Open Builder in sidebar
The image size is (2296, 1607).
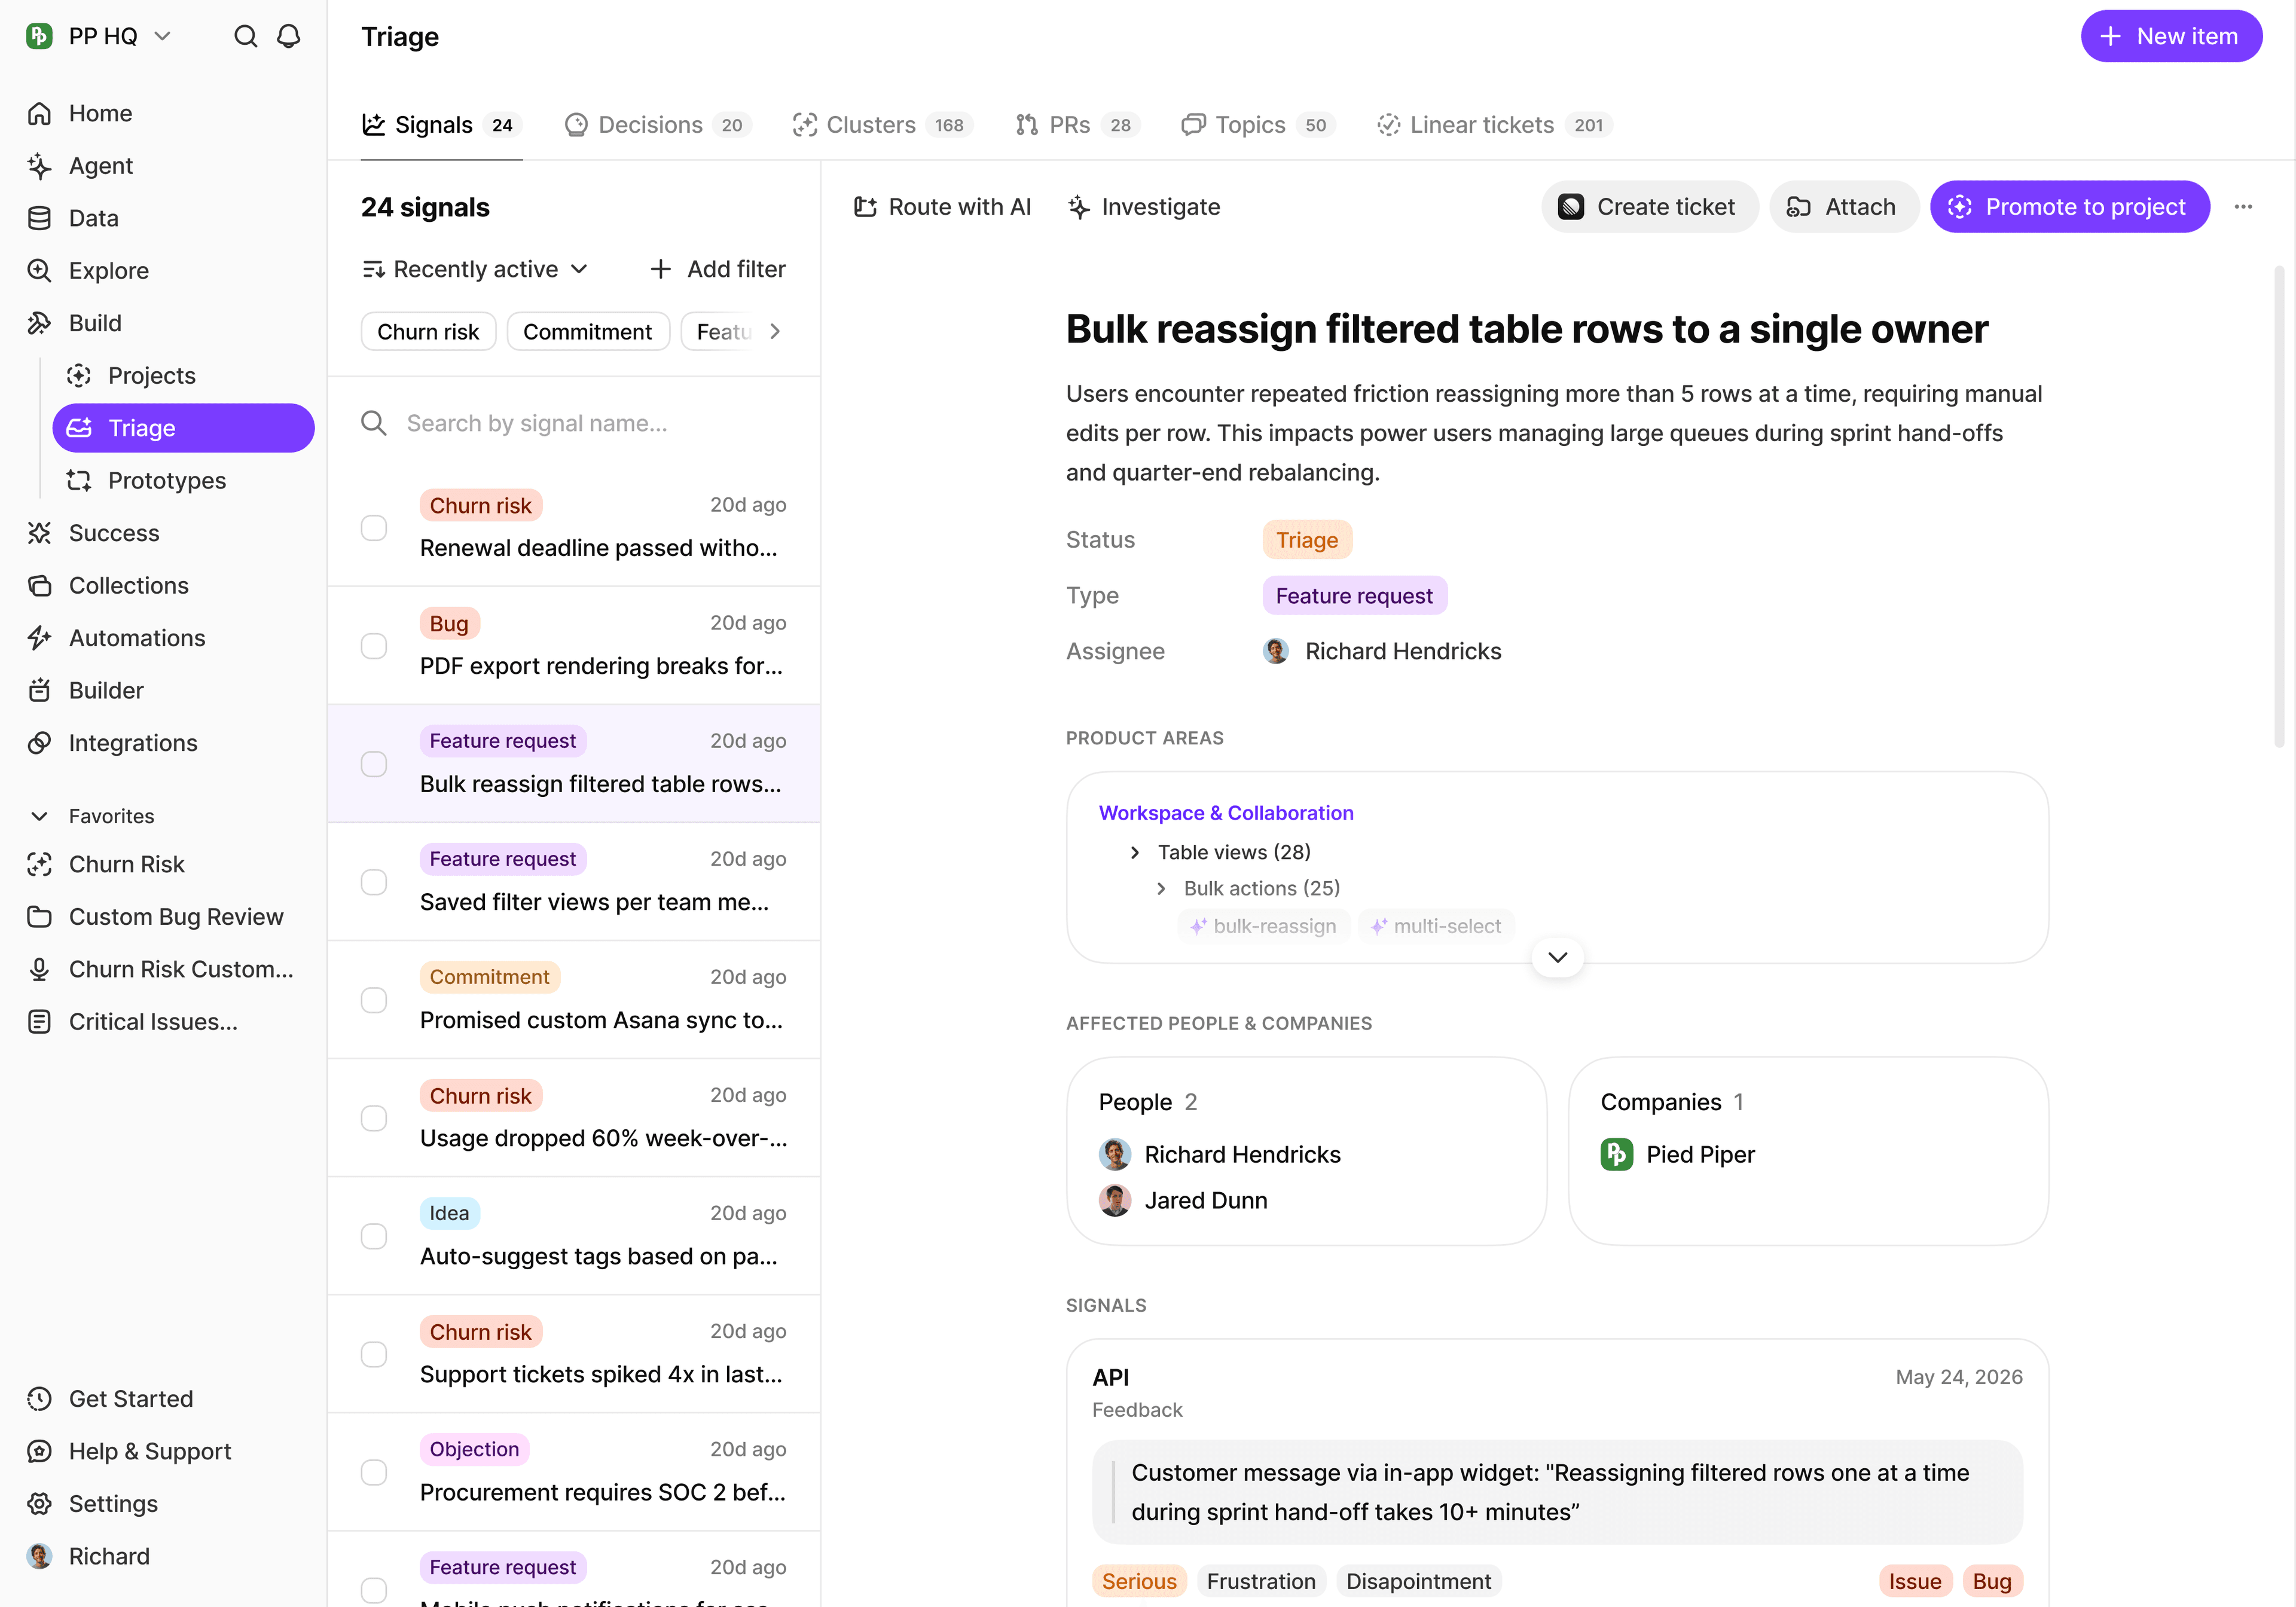click(106, 691)
